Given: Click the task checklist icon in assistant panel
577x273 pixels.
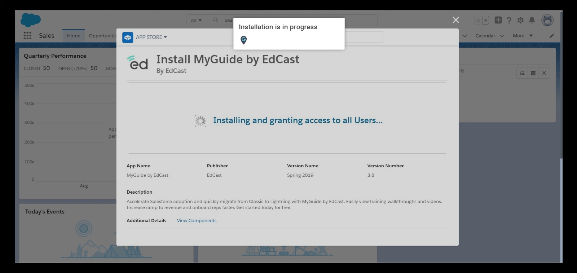Looking at the screenshot, I should pyautogui.click(x=522, y=73).
